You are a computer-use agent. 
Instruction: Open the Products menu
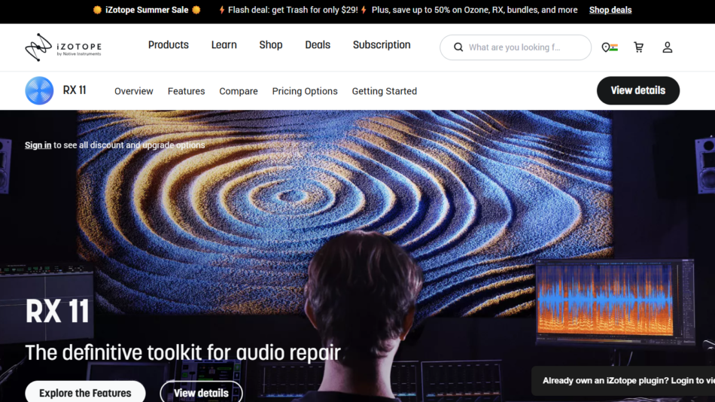pos(169,44)
